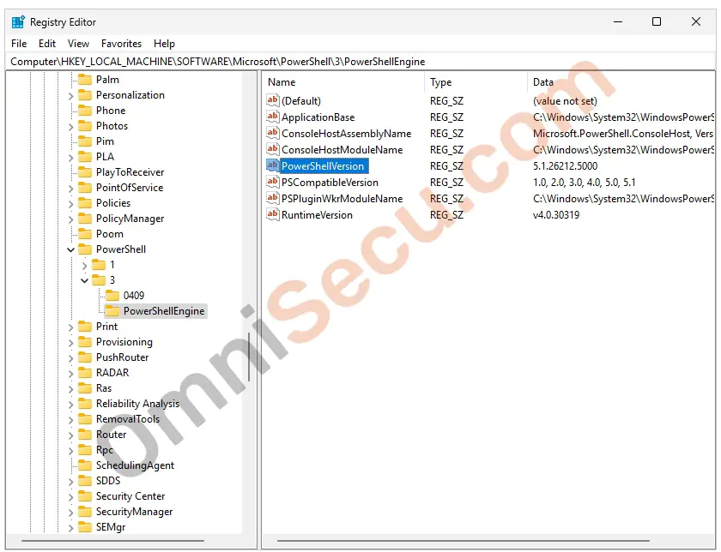
Task: Click the 0409 folder icon
Action: (x=112, y=296)
